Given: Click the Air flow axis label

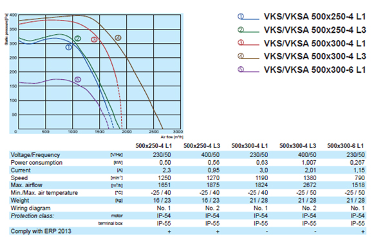Looking at the screenshot, I should pos(172,137).
